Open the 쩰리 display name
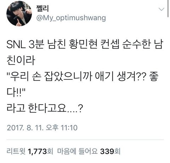Screen dimensions: 170x163 click(x=42, y=8)
